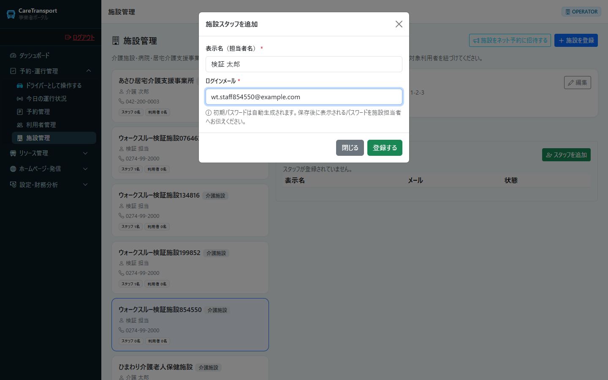Select 施設管理 in the sidebar
The width and height of the screenshot is (608, 380).
(x=54, y=138)
